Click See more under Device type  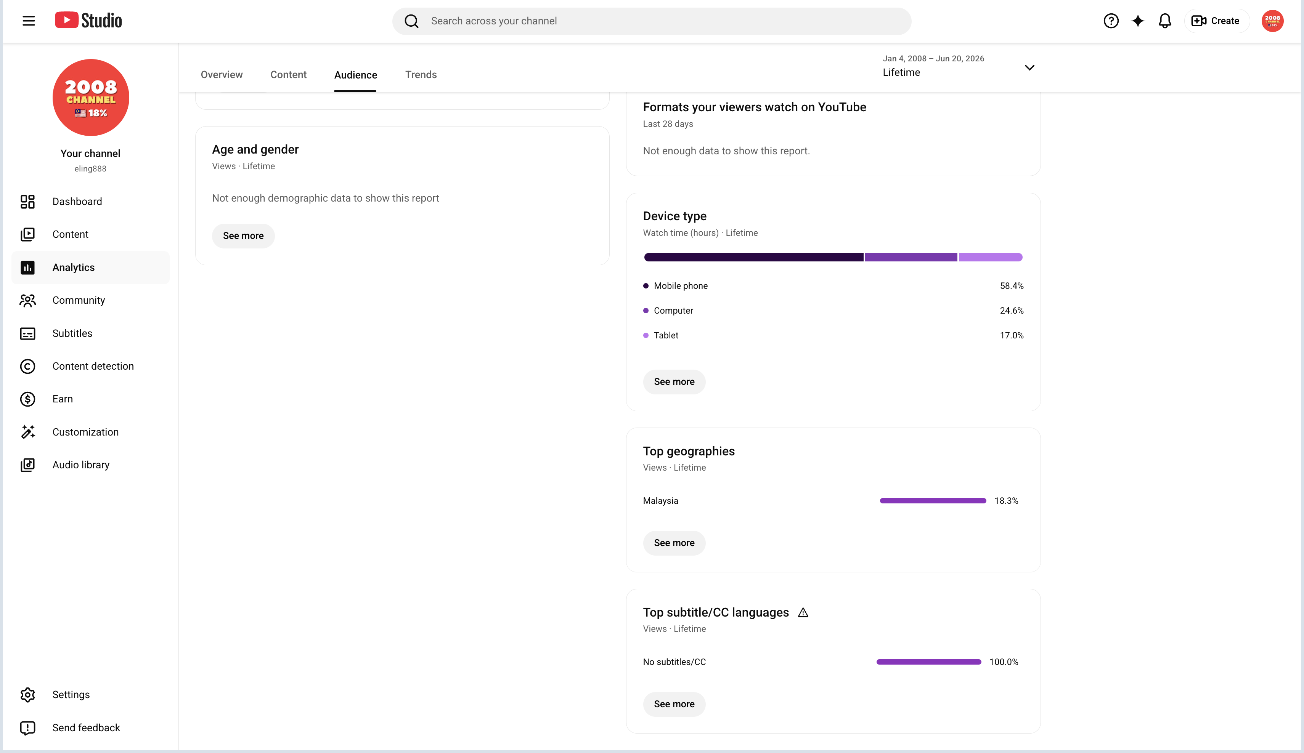674,382
